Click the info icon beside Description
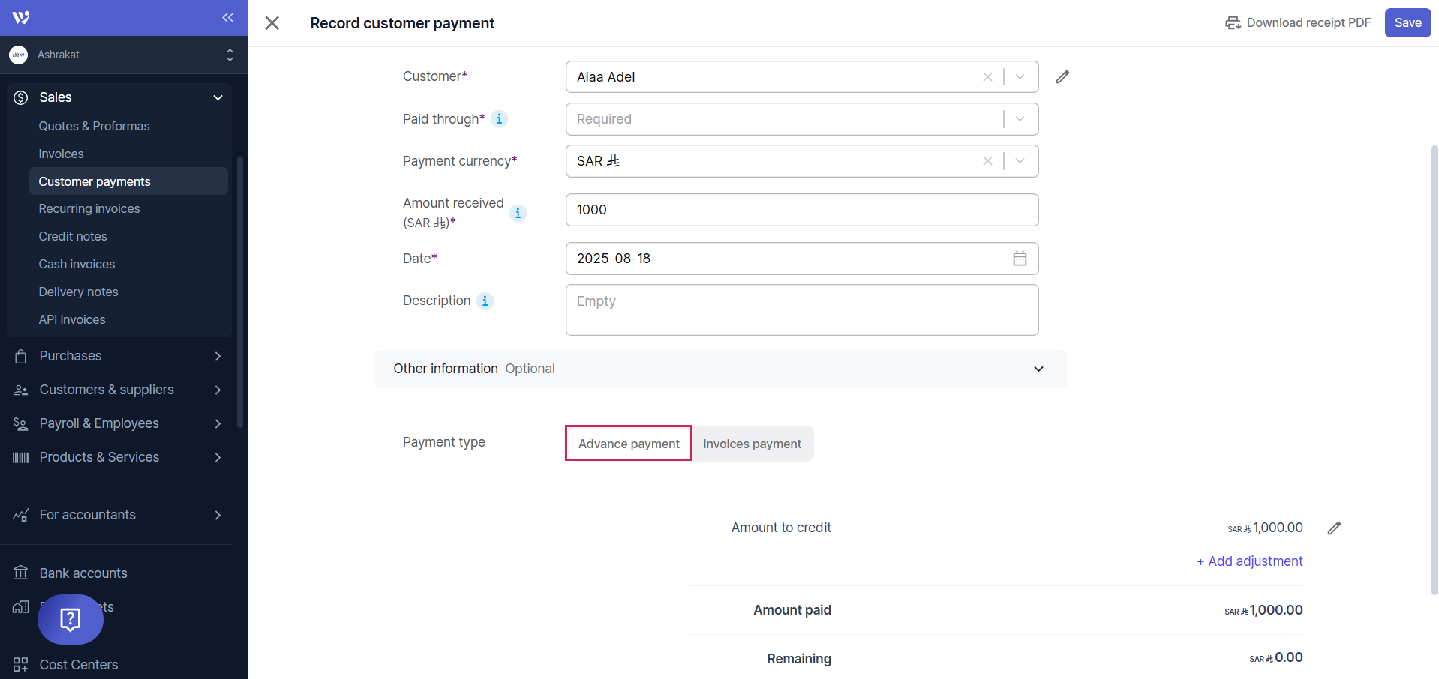 [485, 301]
